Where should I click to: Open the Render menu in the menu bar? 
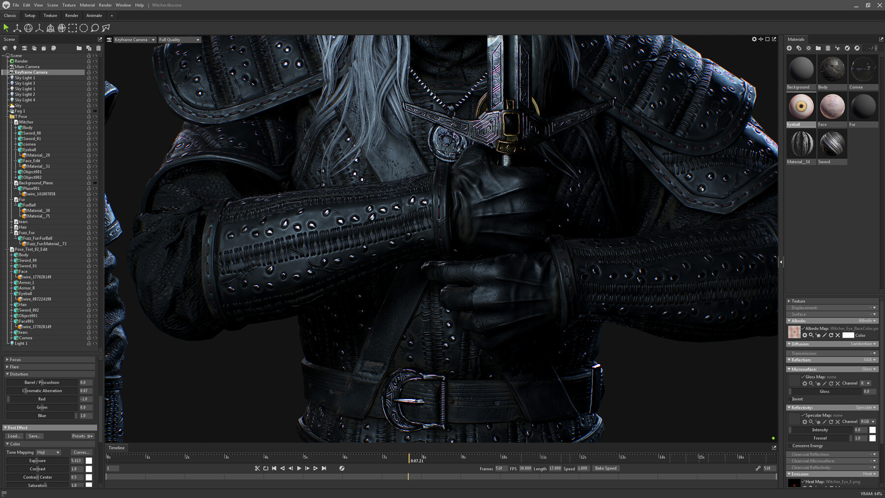click(105, 5)
